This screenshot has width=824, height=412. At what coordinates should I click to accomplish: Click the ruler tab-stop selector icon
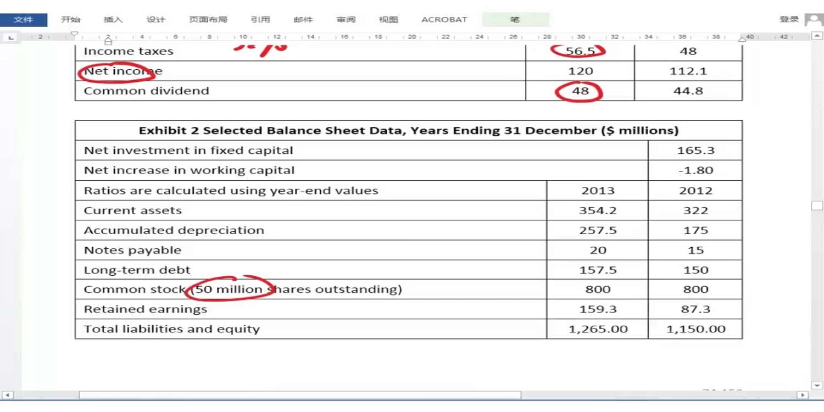pyautogui.click(x=11, y=37)
